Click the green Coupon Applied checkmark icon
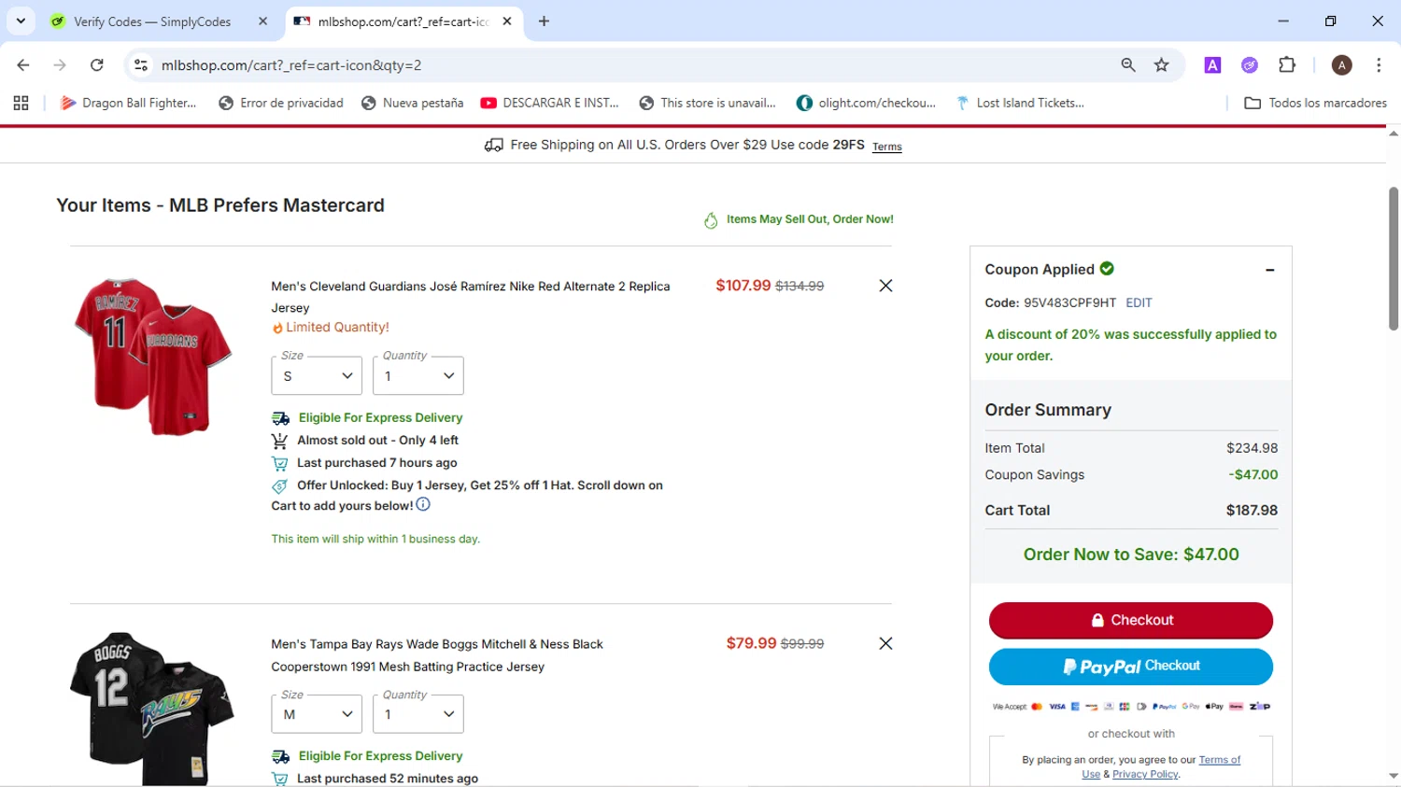 [1107, 269]
